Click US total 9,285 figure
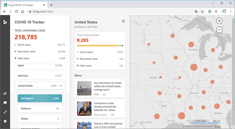The height and width of the screenshot is (129, 235). pyautogui.click(x=83, y=40)
